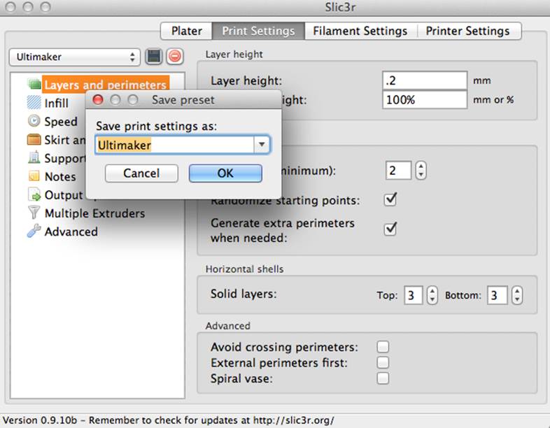Select Multiple Extruders in the tree
This screenshot has height=428, width=550.
pos(94,213)
